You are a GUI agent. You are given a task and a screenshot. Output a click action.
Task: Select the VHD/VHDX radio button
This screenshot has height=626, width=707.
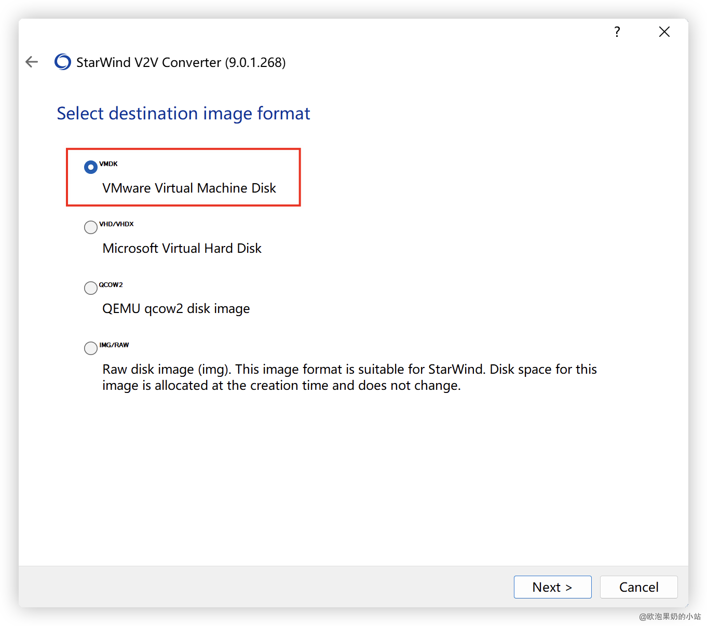click(91, 227)
